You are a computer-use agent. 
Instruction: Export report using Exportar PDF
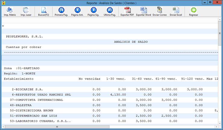coord(127,11)
